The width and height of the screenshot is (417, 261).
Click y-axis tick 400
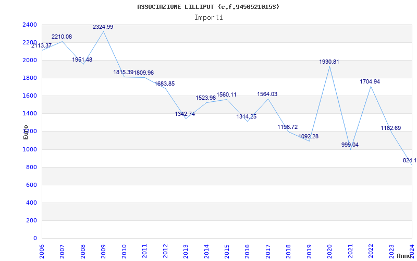[x=31, y=203]
